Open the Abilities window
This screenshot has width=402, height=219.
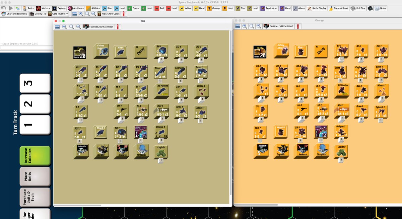point(93,8)
